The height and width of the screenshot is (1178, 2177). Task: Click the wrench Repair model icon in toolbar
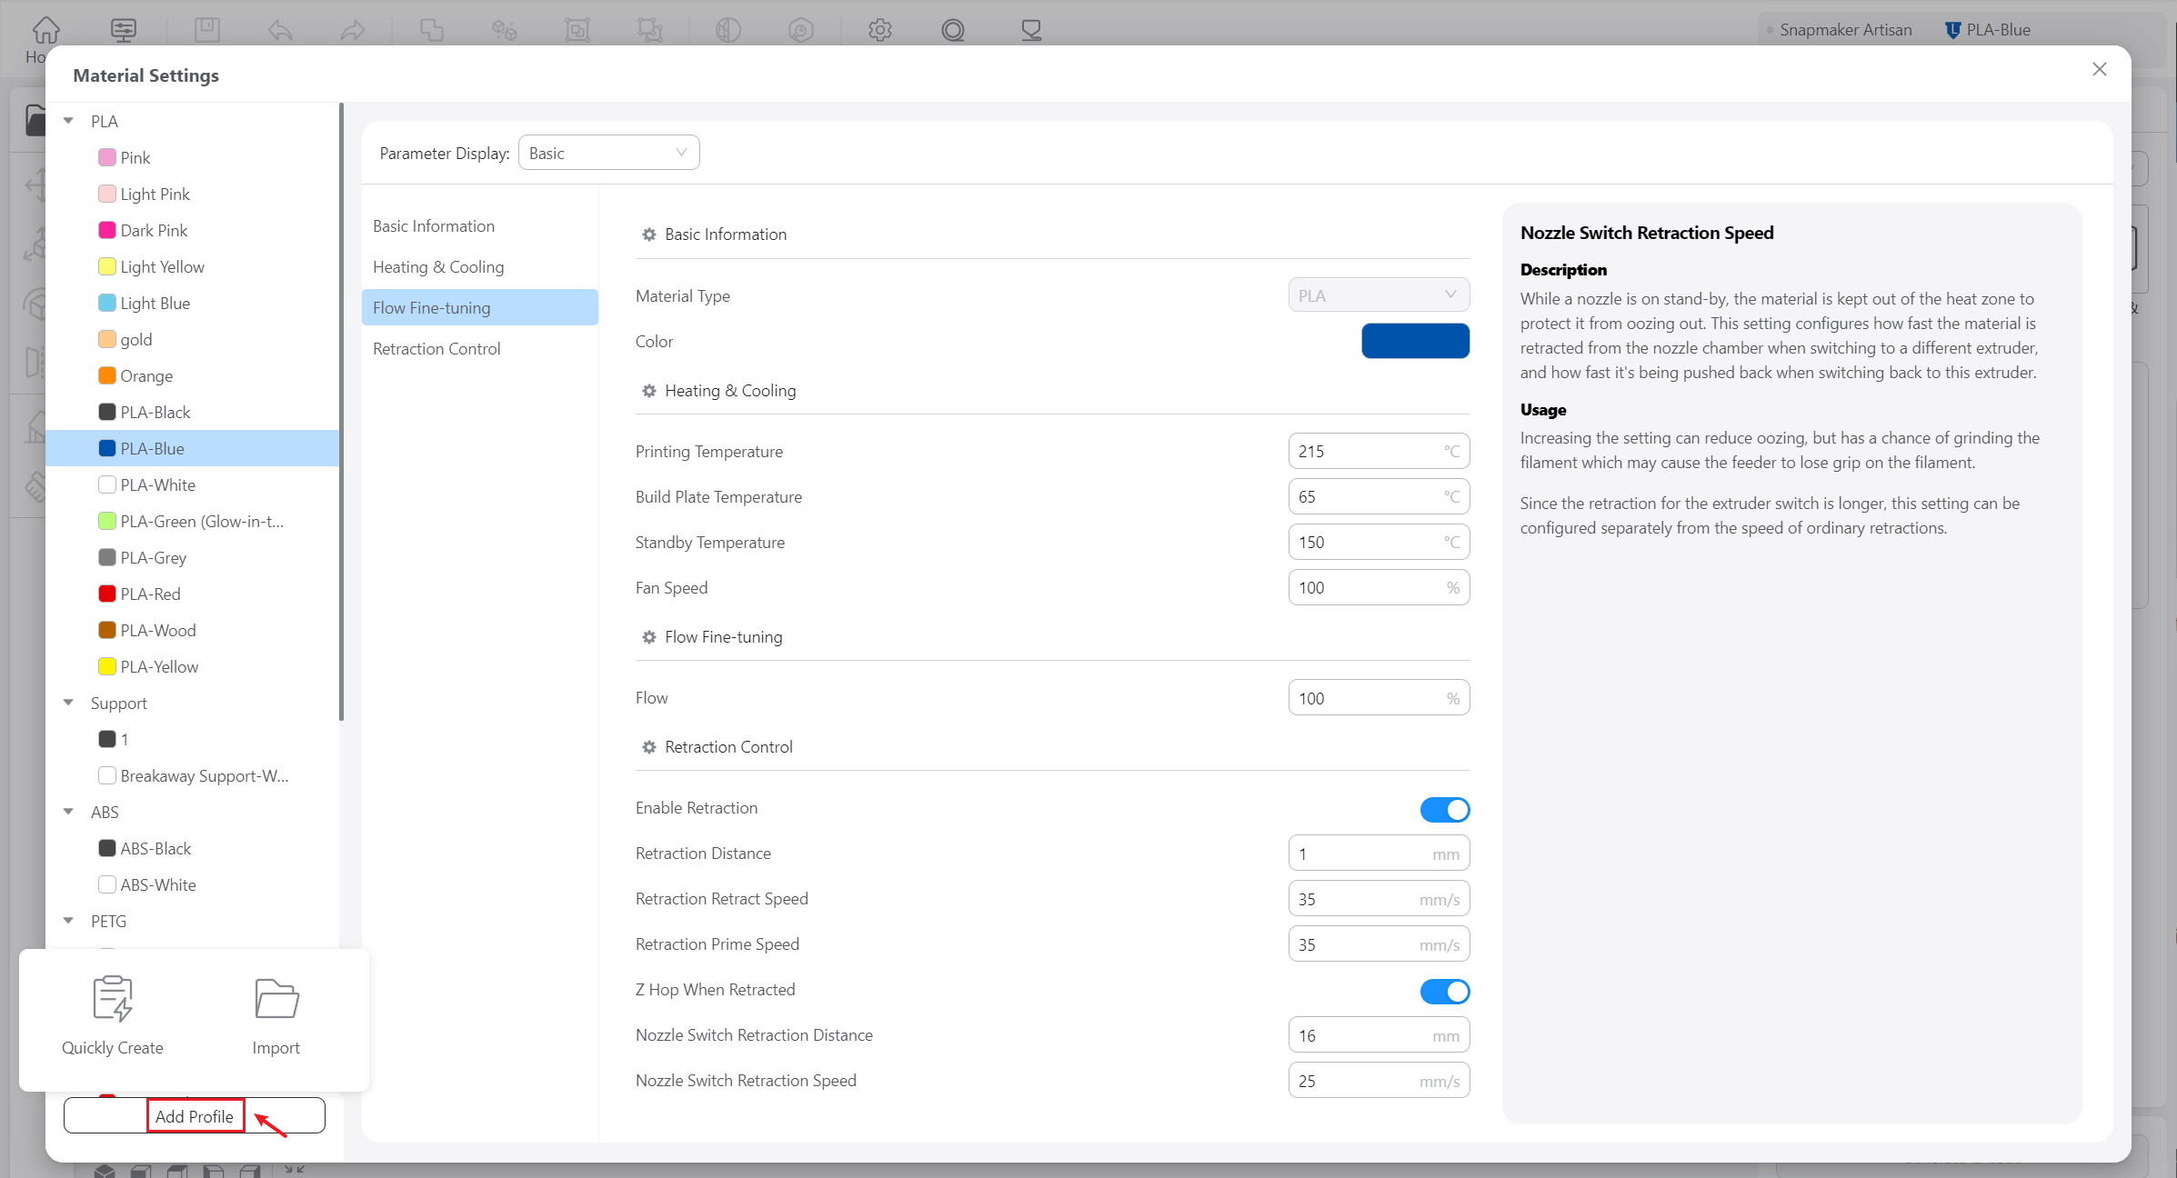801,30
